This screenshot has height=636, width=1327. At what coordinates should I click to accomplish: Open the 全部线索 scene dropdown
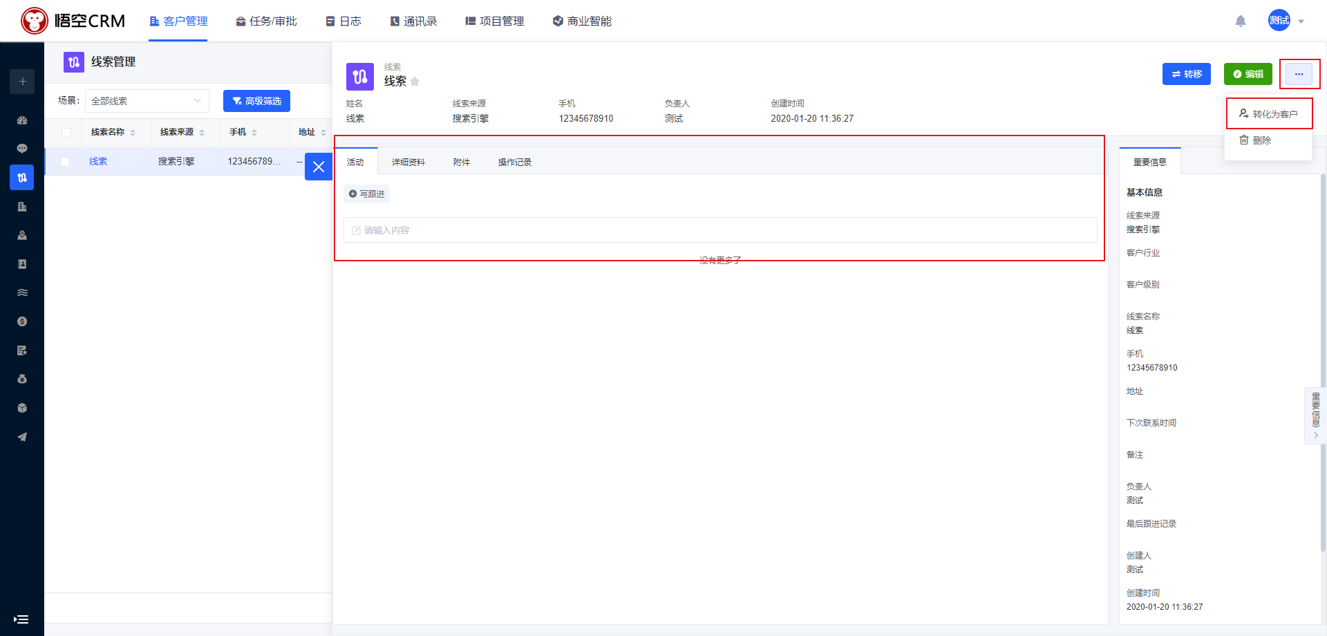coord(147,101)
